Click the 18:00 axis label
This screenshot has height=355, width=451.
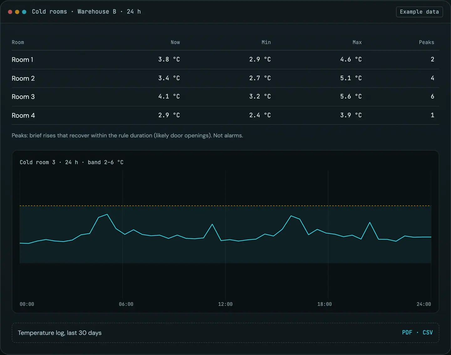point(324,304)
